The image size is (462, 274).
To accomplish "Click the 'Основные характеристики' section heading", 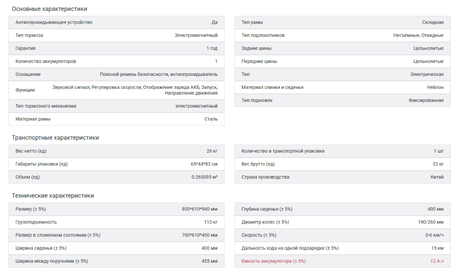I will (x=49, y=9).
